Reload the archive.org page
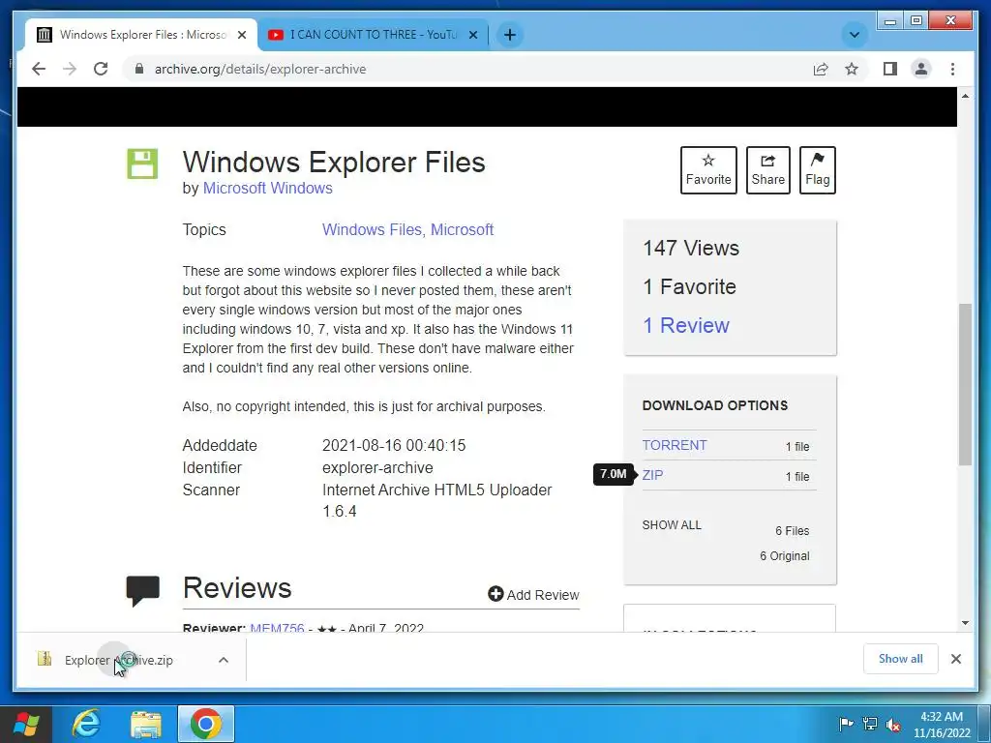991x743 pixels. (x=101, y=69)
